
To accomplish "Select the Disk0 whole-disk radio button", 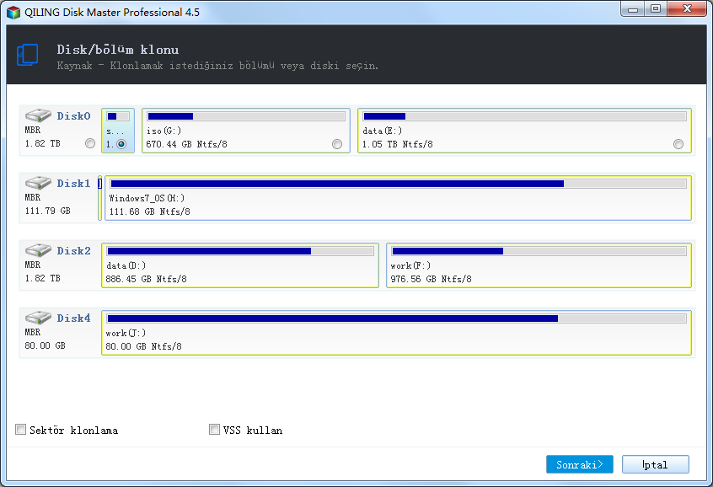I will coord(90,144).
